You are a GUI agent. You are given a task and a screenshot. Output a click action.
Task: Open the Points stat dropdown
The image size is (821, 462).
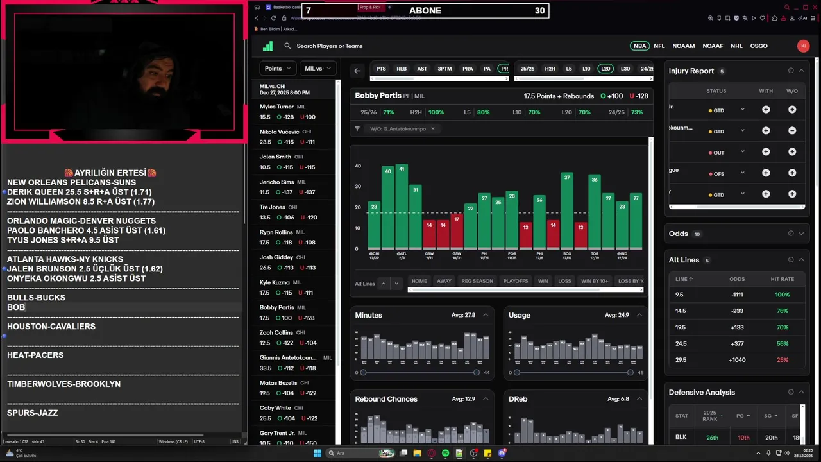coord(278,69)
